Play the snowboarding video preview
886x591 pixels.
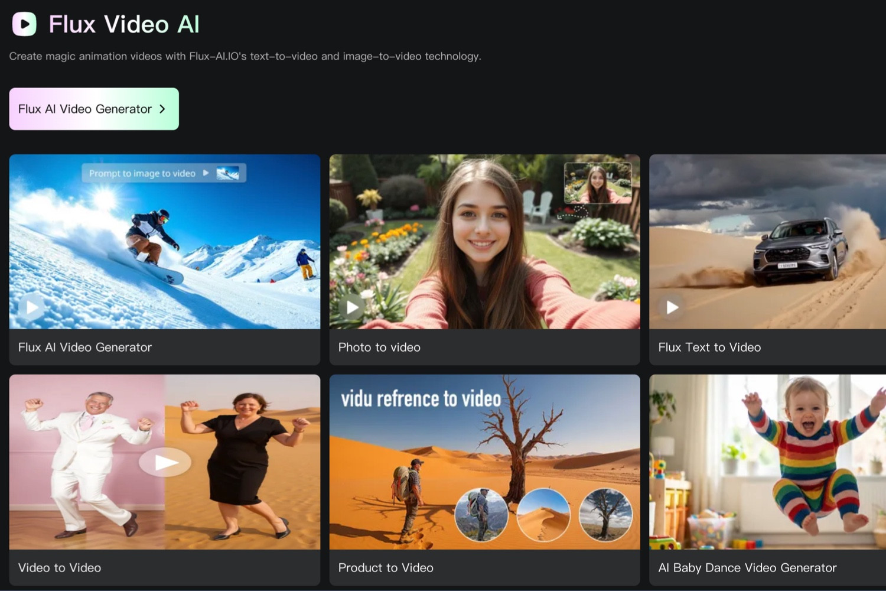point(31,307)
